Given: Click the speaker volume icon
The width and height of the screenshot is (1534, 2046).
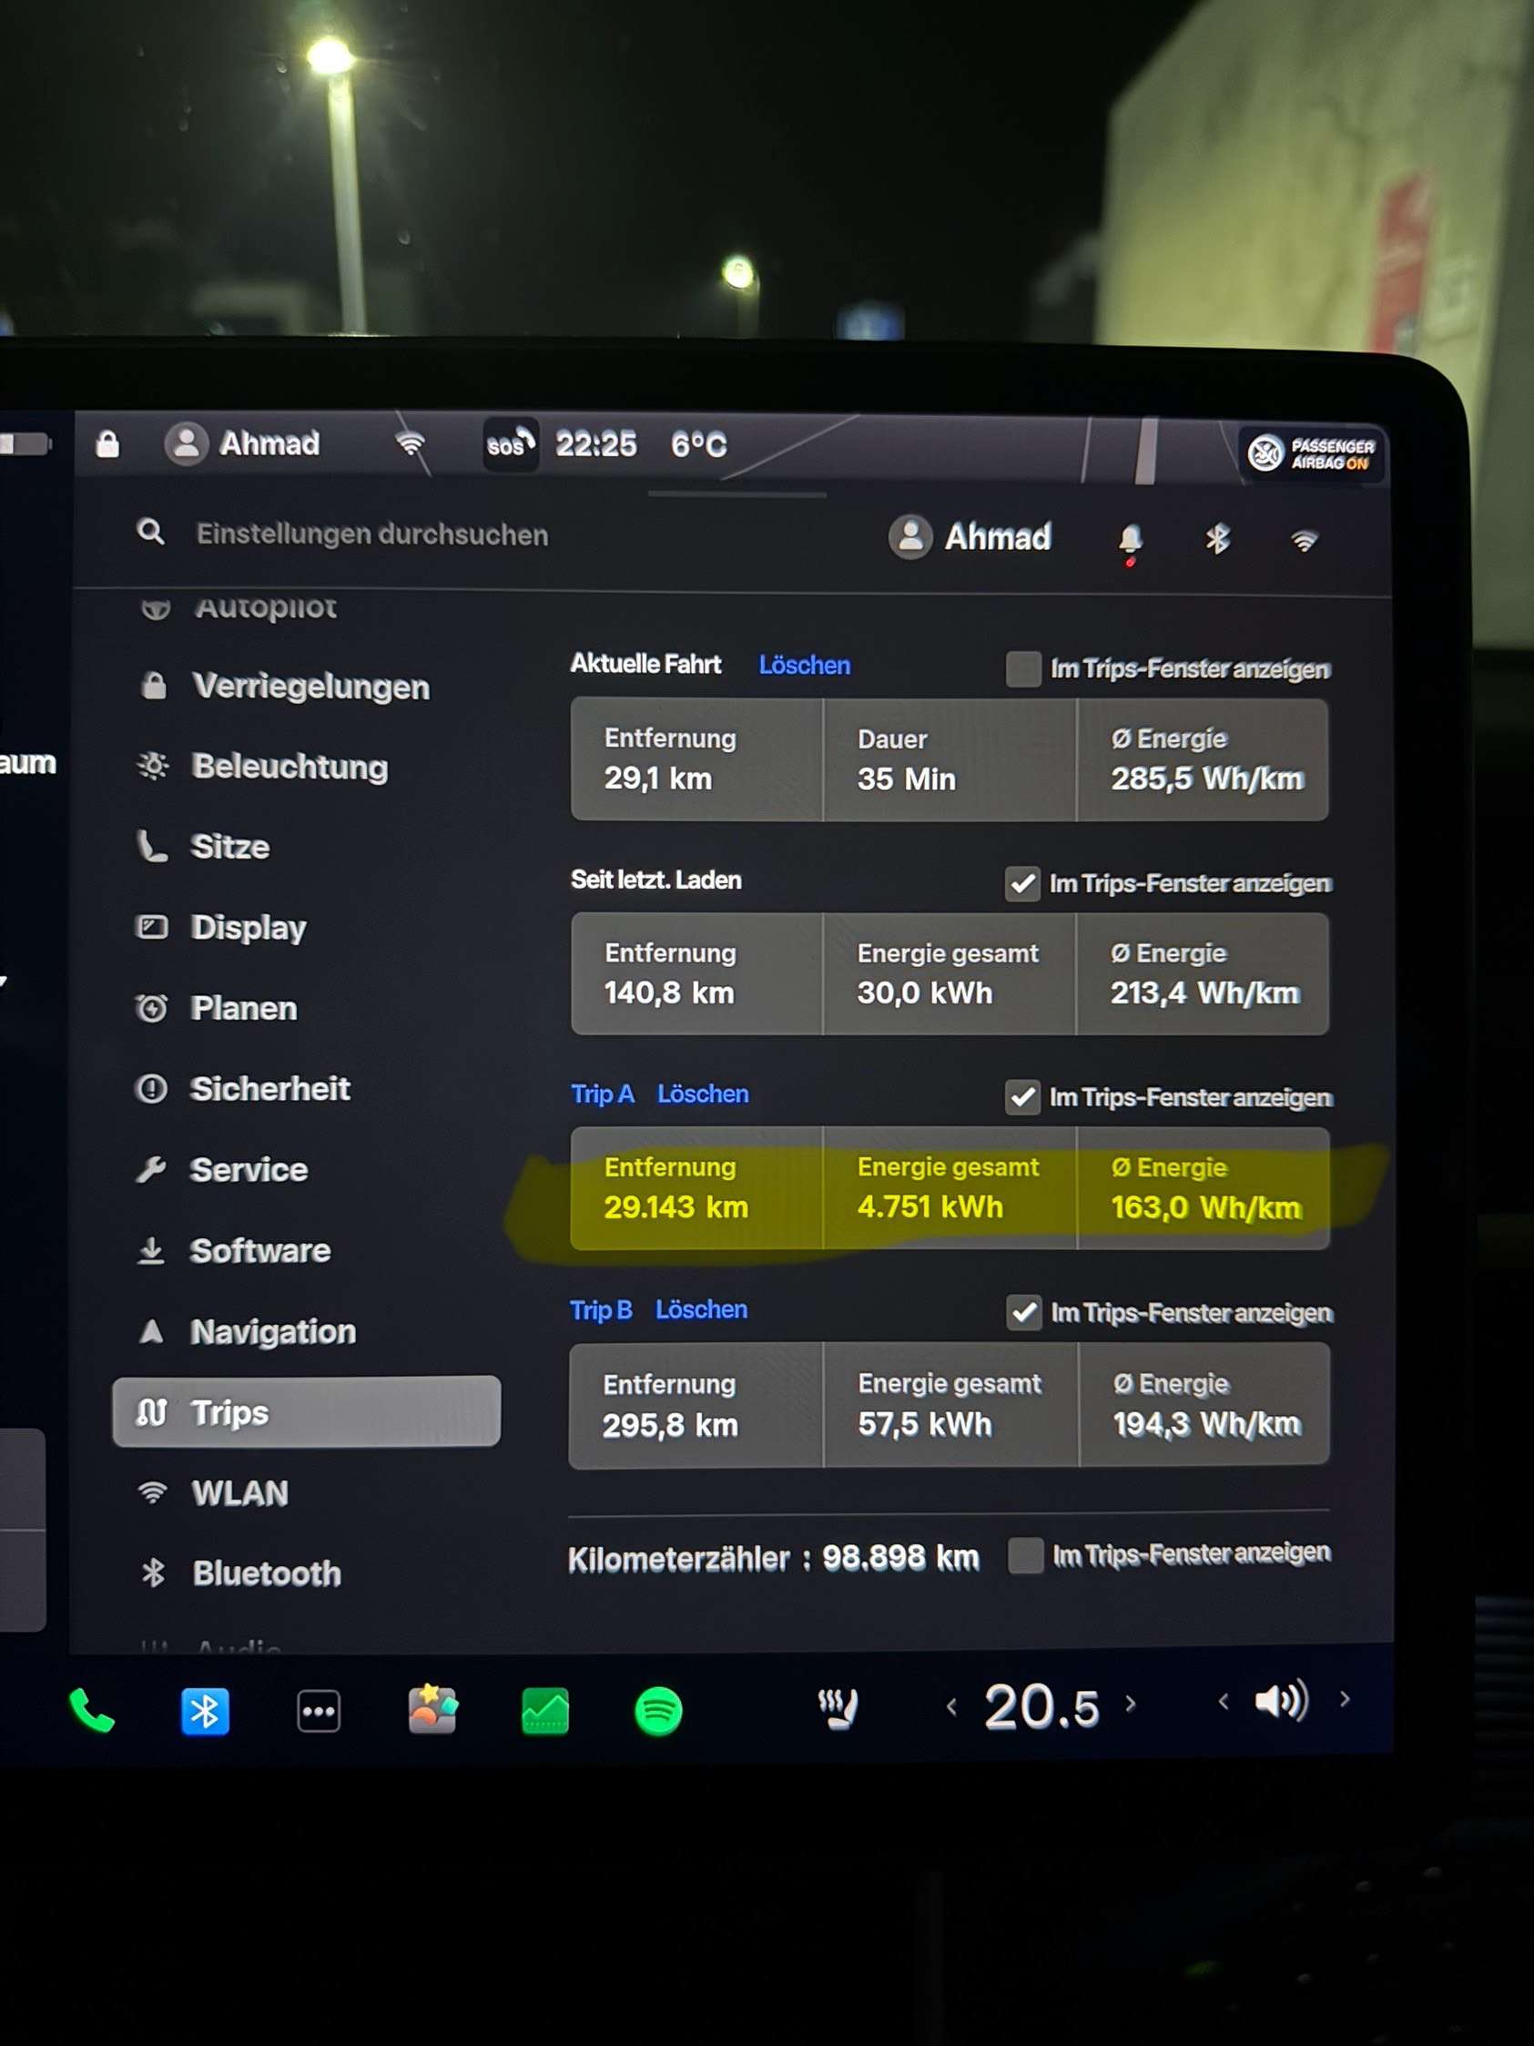Looking at the screenshot, I should pyautogui.click(x=1281, y=1701).
